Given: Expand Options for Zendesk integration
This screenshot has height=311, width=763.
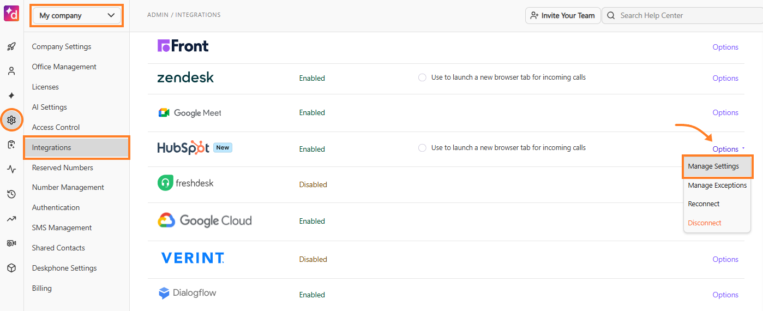Looking at the screenshot, I should tap(725, 78).
